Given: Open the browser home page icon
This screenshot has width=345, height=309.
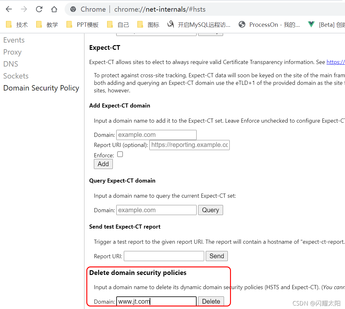Looking at the screenshot, I should 54,9.
